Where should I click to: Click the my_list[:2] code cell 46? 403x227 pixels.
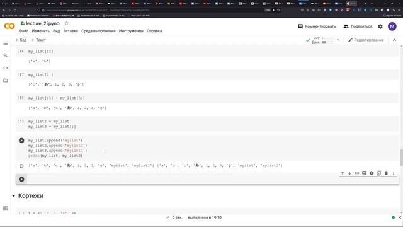(208, 51)
